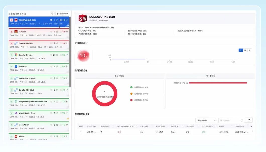Refresh the virtual machine details table

click(249, 120)
